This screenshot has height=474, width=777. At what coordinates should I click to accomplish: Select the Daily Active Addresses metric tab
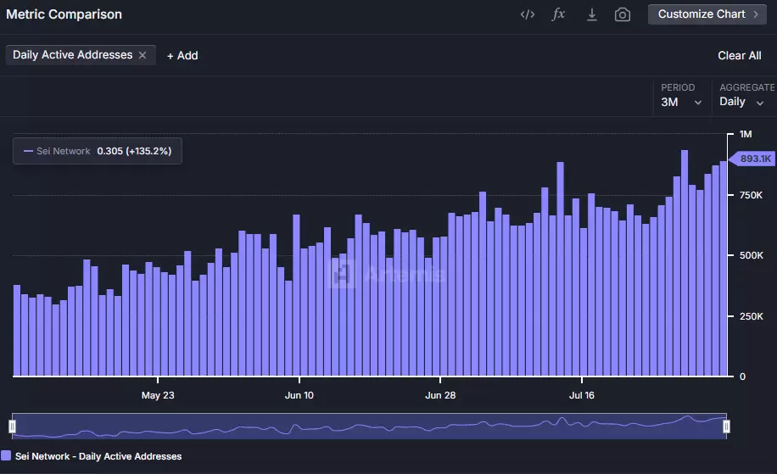coord(72,55)
